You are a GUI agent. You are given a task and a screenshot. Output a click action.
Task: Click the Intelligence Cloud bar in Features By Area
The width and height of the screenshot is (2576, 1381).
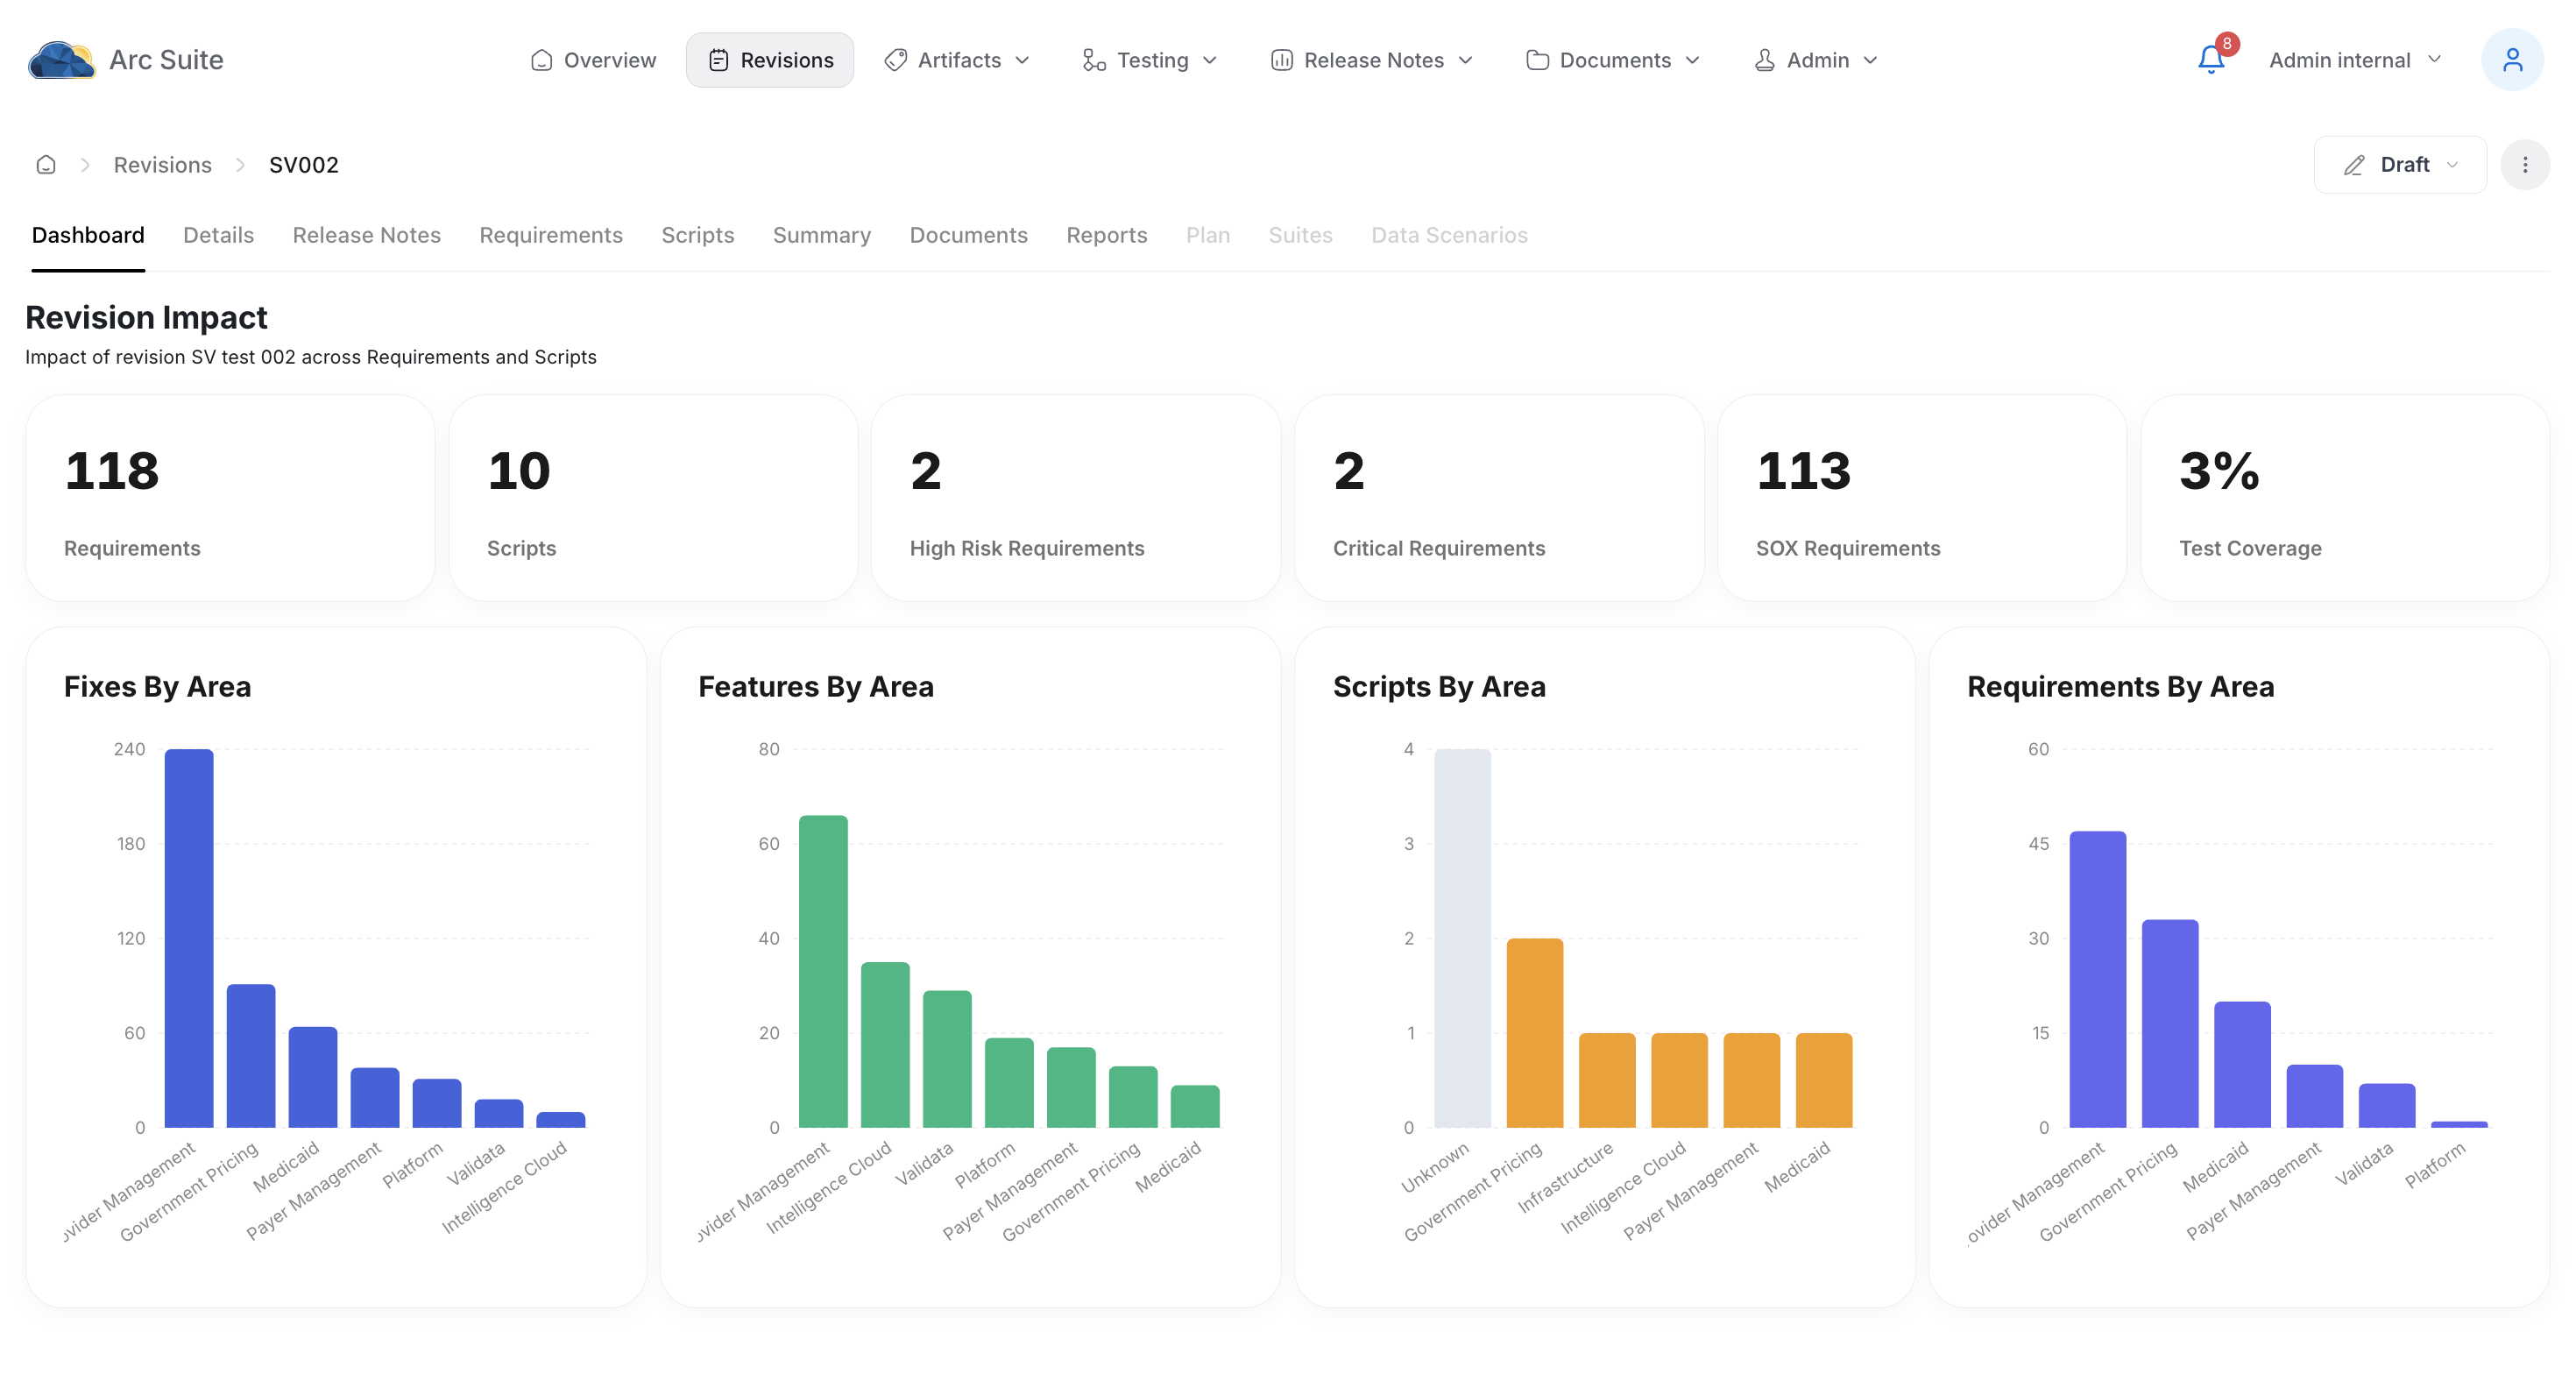coord(885,1045)
